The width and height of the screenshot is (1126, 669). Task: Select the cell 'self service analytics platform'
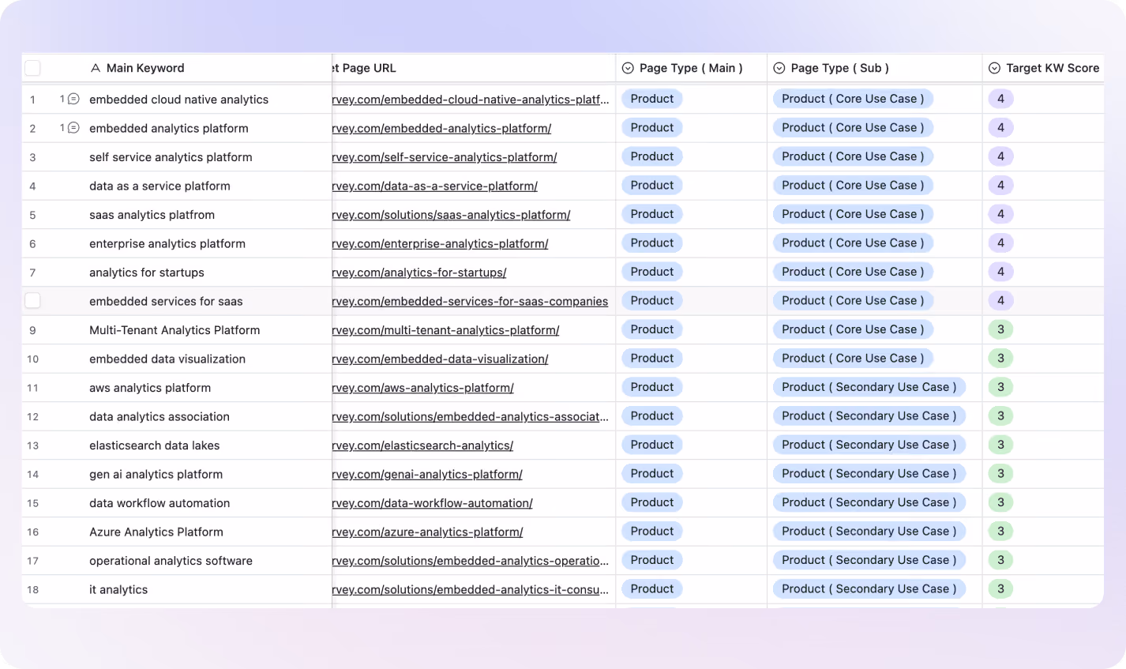pyautogui.click(x=171, y=157)
